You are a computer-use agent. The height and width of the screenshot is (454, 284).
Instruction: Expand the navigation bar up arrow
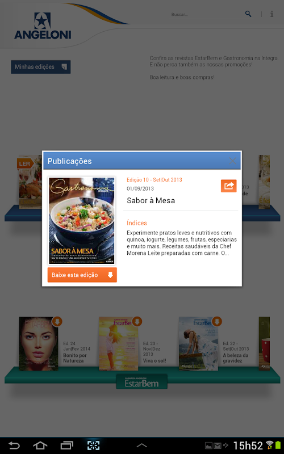[141, 445]
